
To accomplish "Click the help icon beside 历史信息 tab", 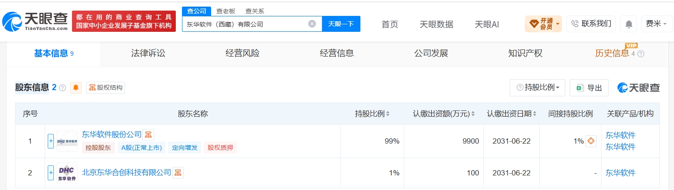I will pos(641,53).
